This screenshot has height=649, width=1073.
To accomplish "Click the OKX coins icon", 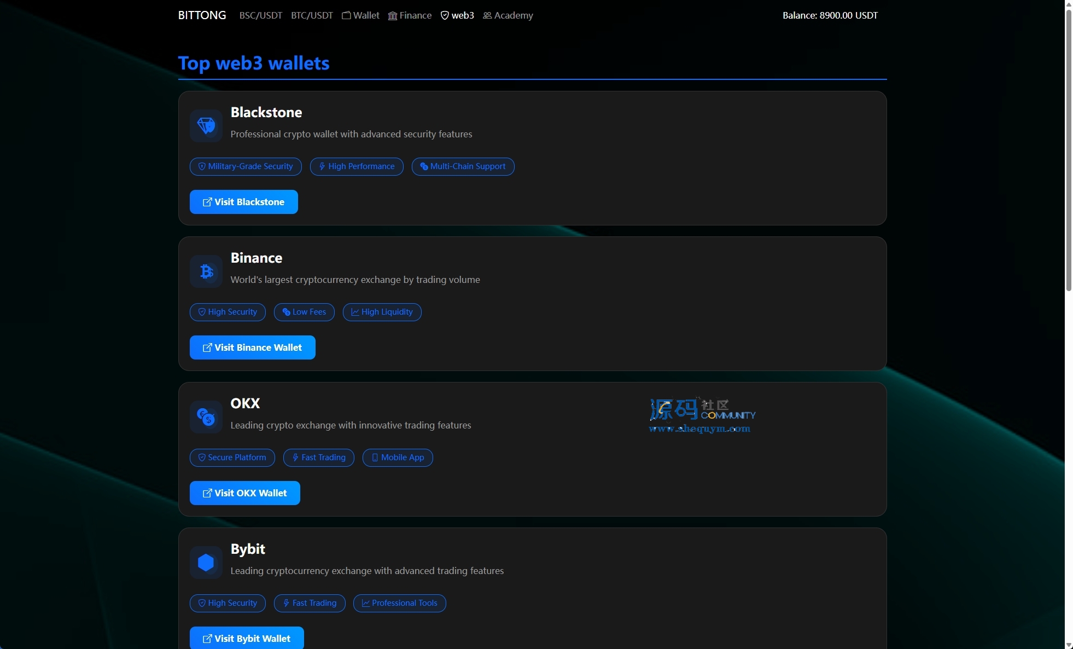I will pos(206,416).
